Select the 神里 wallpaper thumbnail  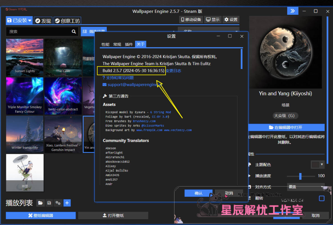tap(25, 173)
